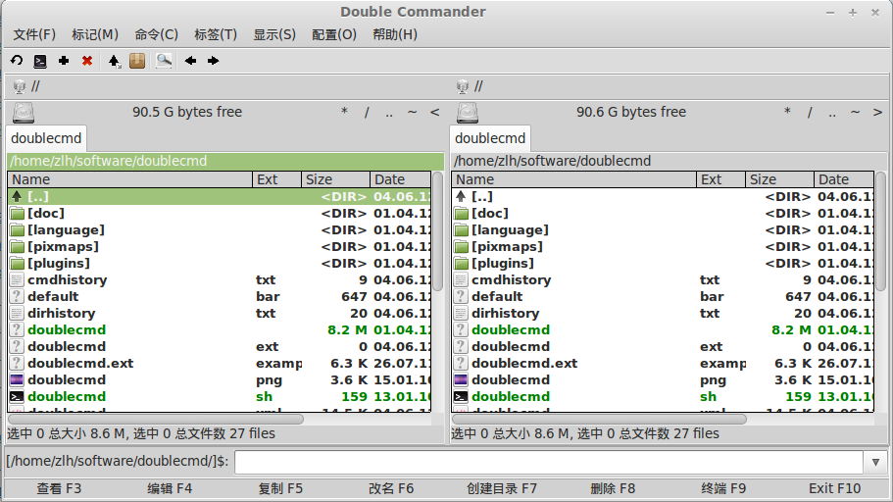The height and width of the screenshot is (502, 893).
Task: Click the right panel default bar file icon
Action: pyautogui.click(x=461, y=296)
